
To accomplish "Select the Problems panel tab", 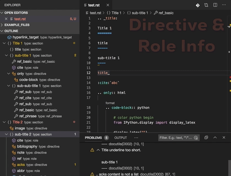I will [x=93, y=138].
